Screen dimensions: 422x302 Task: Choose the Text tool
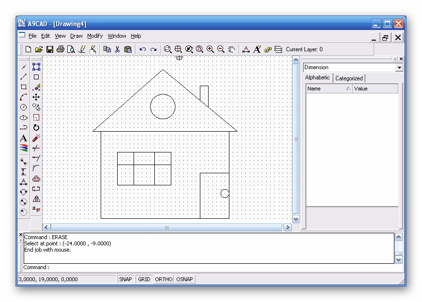pyautogui.click(x=23, y=138)
